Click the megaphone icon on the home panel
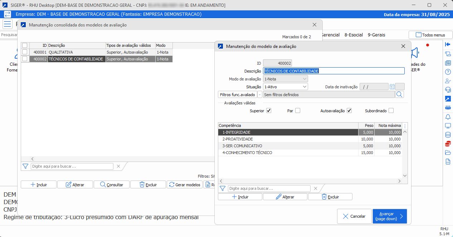The height and width of the screenshot is (237, 453). pos(414,54)
